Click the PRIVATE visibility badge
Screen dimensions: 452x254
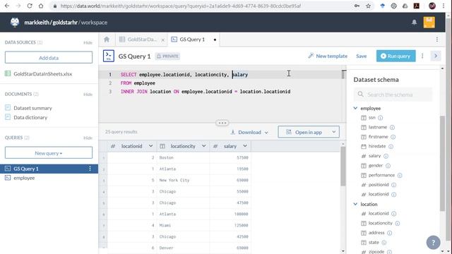[168, 56]
